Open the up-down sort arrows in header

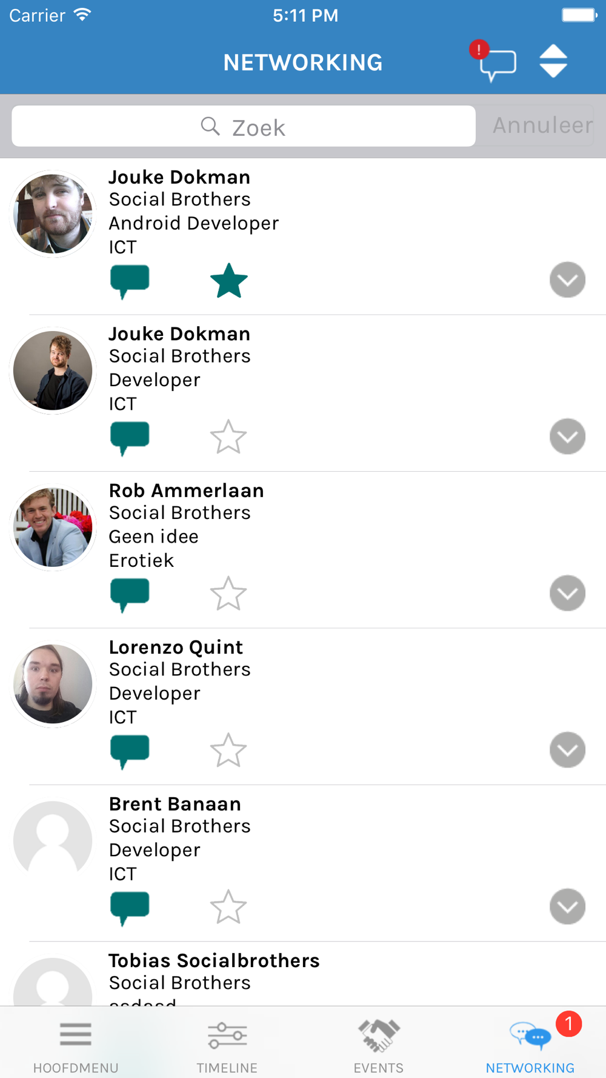(x=553, y=61)
